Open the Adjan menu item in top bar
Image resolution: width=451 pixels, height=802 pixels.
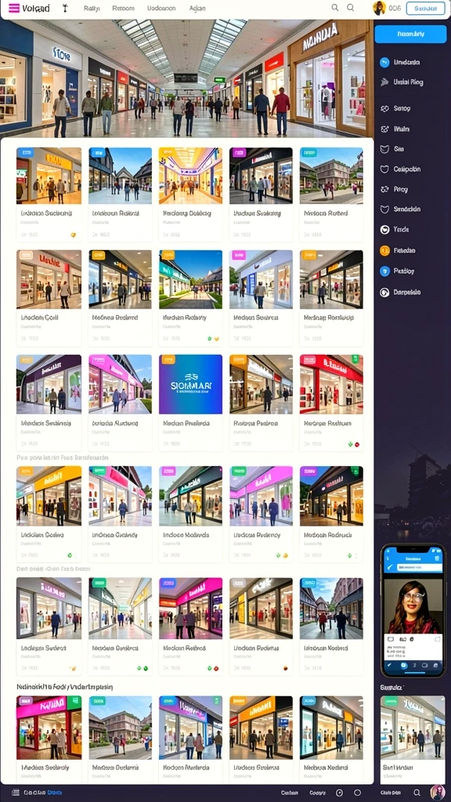(197, 8)
